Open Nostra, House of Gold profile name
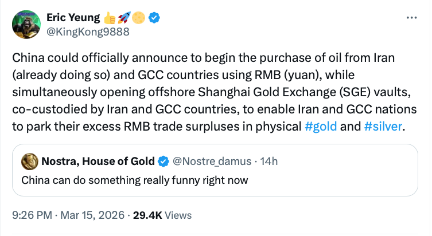Image resolution: width=432 pixels, height=236 pixels. coord(98,161)
